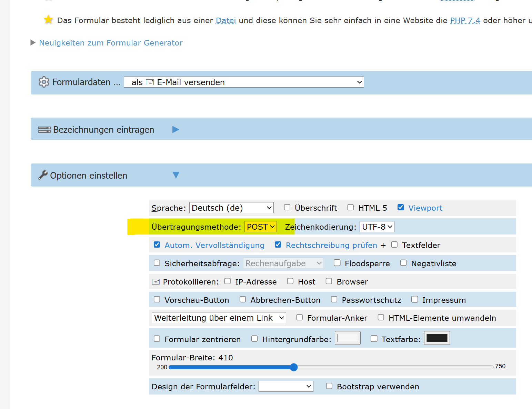
Task: Click the yellow star icon
Action: point(48,20)
